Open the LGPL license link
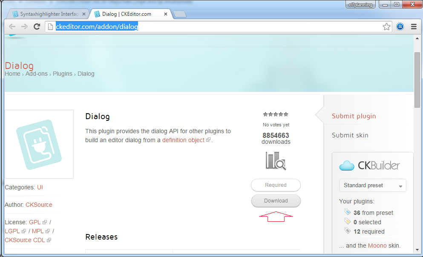This screenshot has width=423, height=257. click(12, 231)
